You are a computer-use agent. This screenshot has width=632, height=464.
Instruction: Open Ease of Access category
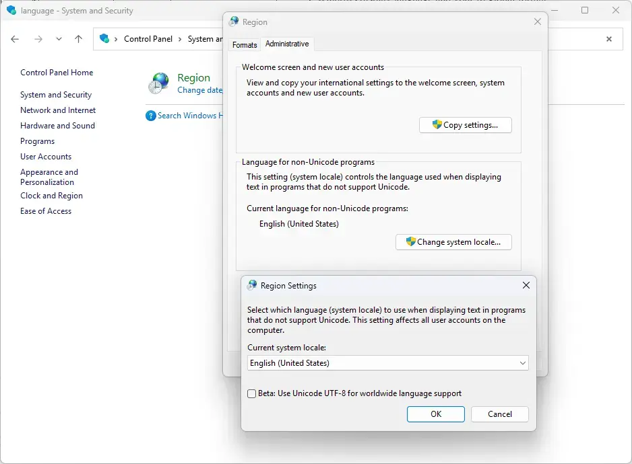coord(46,211)
